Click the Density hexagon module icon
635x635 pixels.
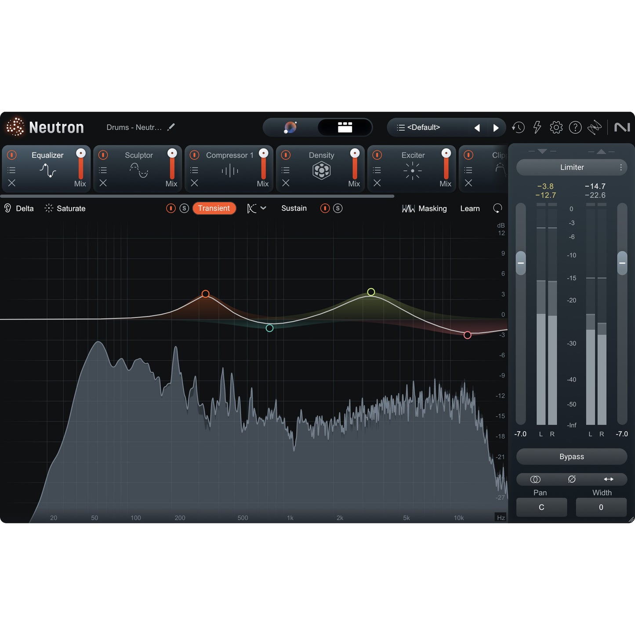(x=321, y=170)
